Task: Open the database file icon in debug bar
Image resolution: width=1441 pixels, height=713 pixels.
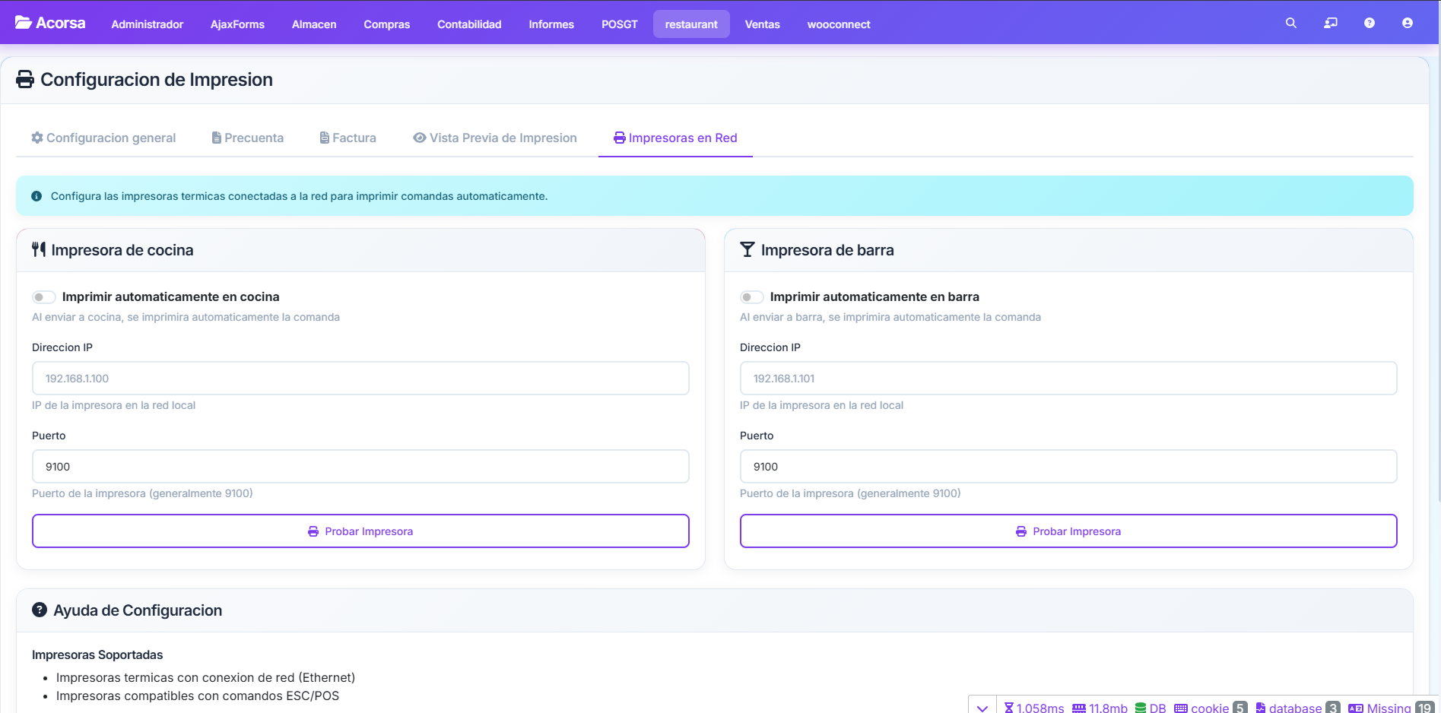Action: (x=1260, y=707)
